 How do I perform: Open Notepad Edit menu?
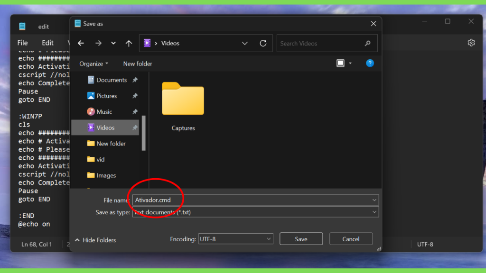(48, 43)
